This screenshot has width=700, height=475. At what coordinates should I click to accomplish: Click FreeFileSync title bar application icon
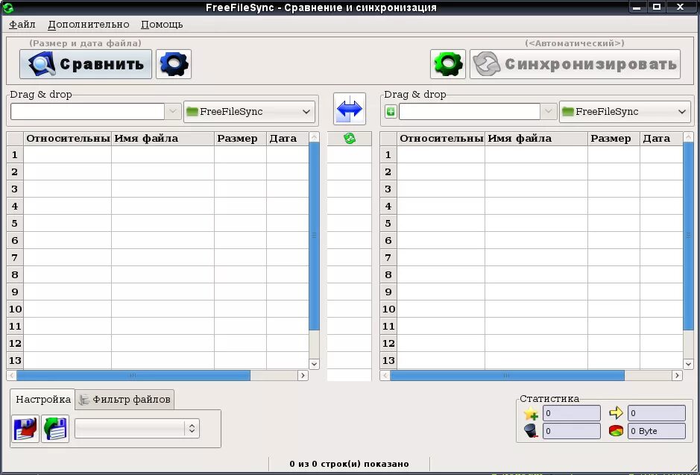tap(7, 7)
